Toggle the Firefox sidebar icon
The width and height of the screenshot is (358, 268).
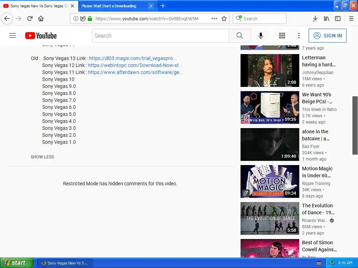pos(338,18)
